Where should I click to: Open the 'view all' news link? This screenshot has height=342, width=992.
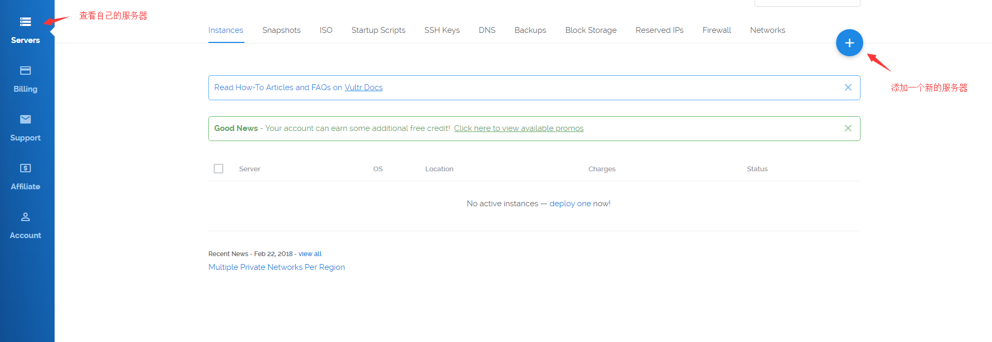click(310, 254)
